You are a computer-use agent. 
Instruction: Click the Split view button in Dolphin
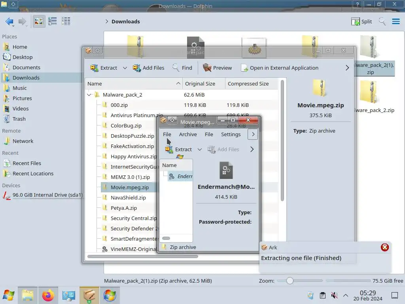point(361,21)
